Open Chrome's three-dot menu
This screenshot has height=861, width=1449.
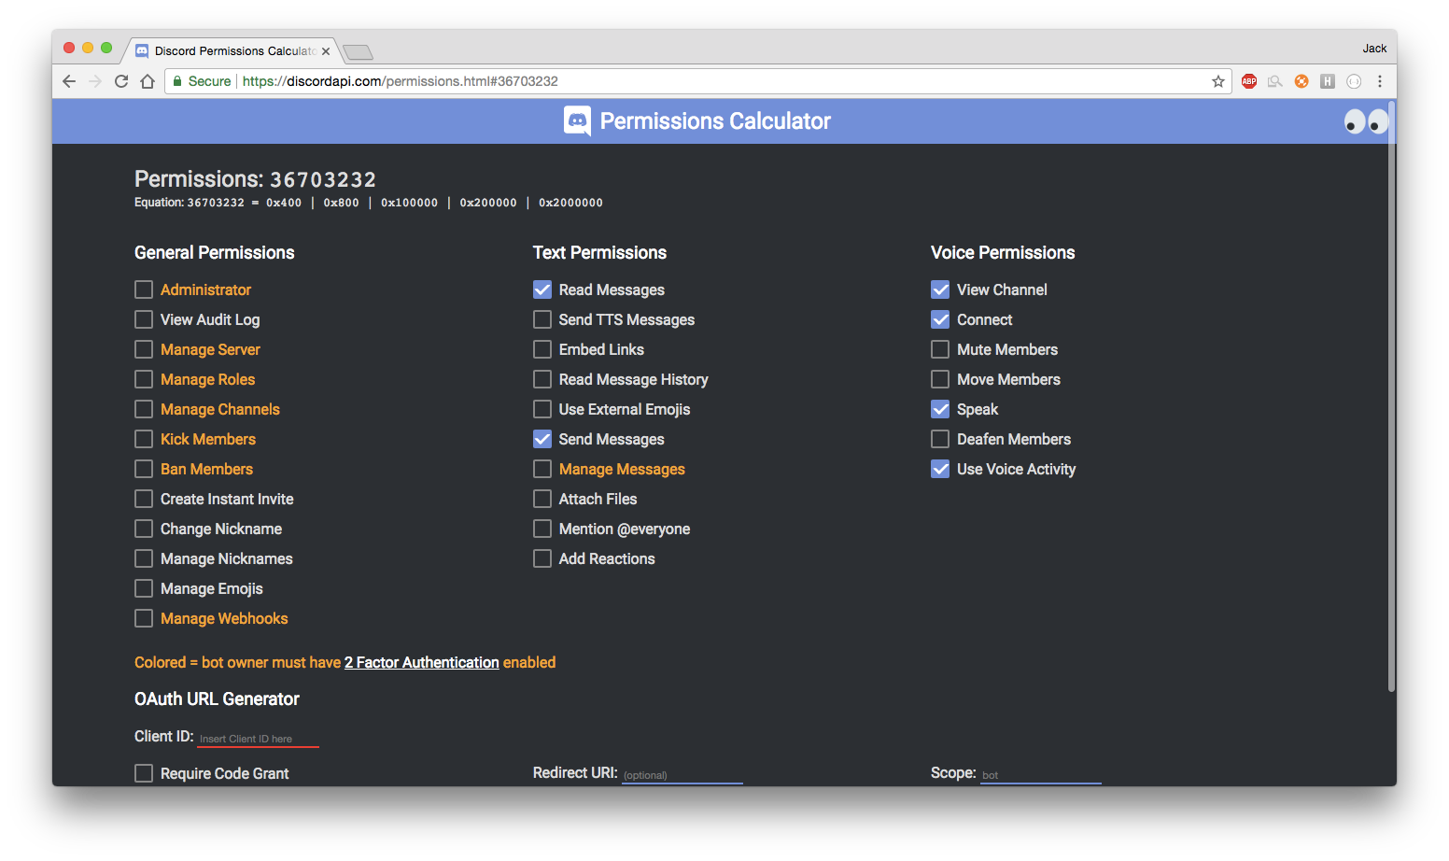pyautogui.click(x=1380, y=81)
